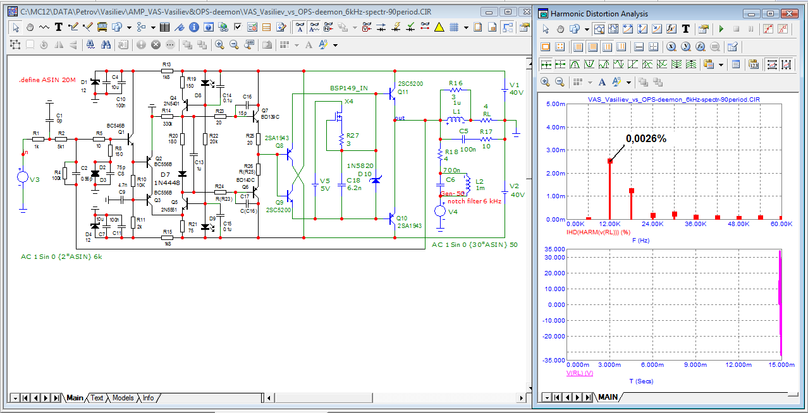
Task: Click Zoom In magnifier in analysis toolbar
Action: click(545, 82)
